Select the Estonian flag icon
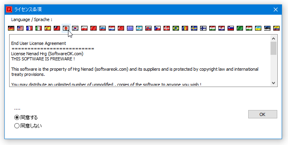The height and width of the screenshot is (145, 288). tap(267, 28)
